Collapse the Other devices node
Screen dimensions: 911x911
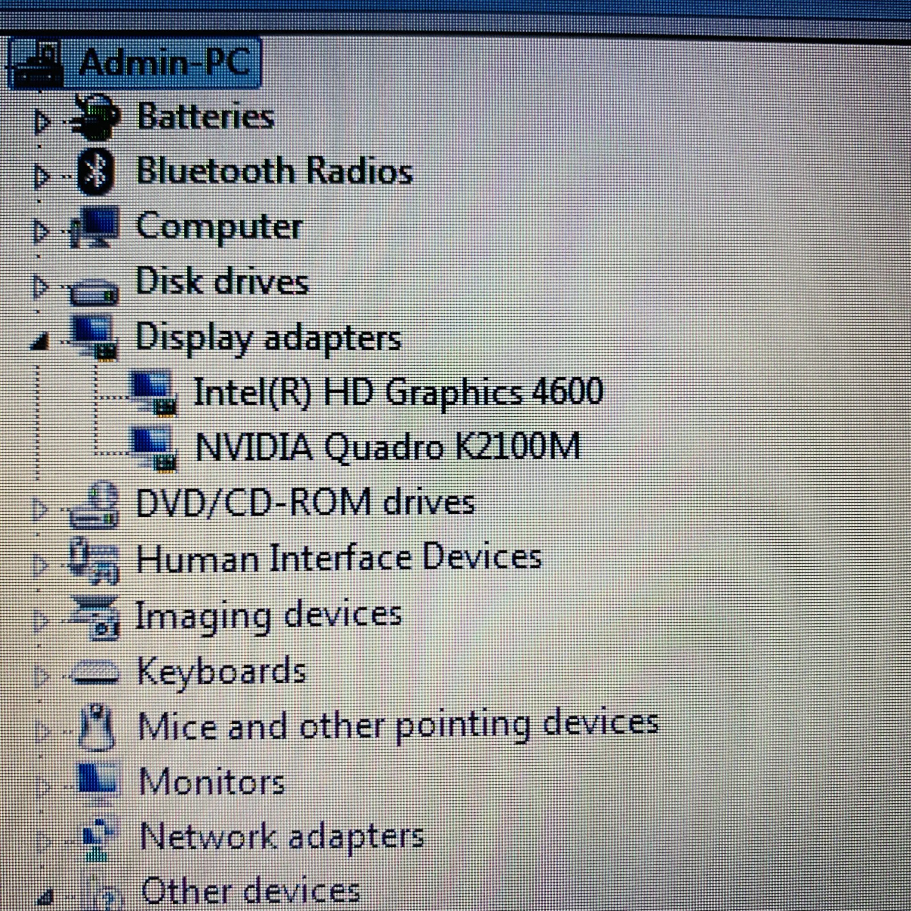coord(46,896)
